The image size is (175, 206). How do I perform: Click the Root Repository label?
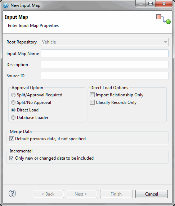(x=22, y=42)
